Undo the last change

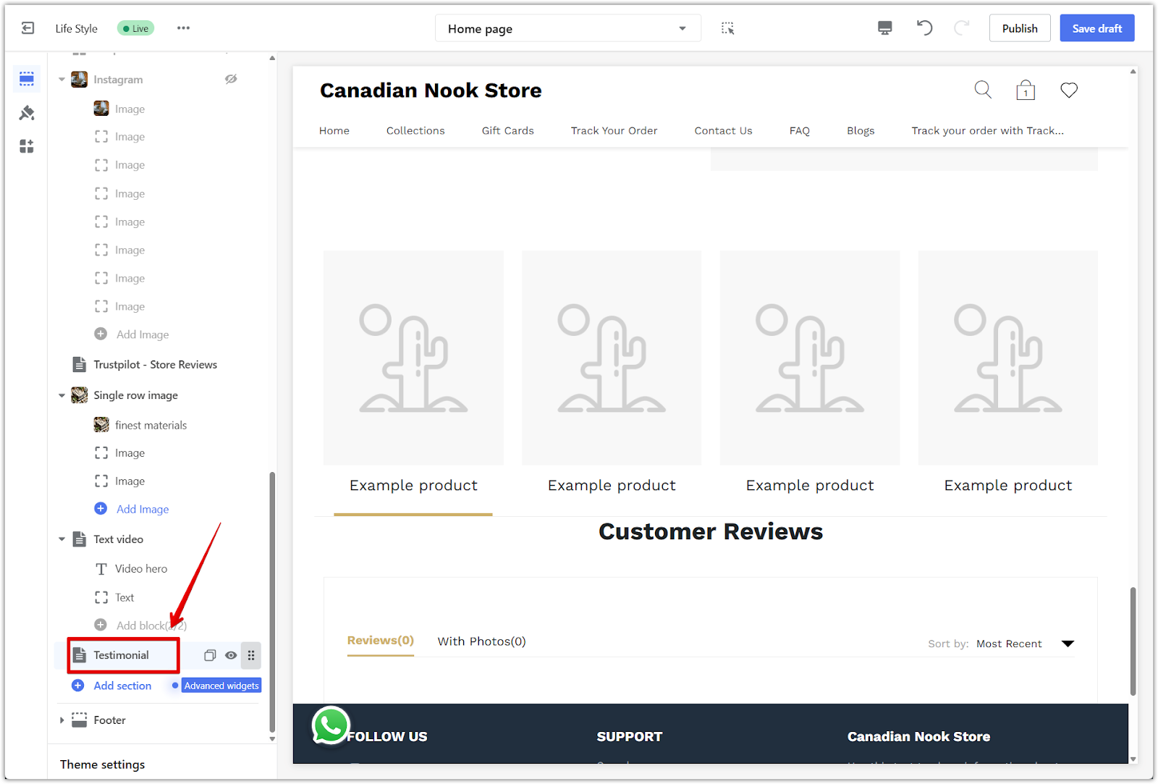(924, 28)
